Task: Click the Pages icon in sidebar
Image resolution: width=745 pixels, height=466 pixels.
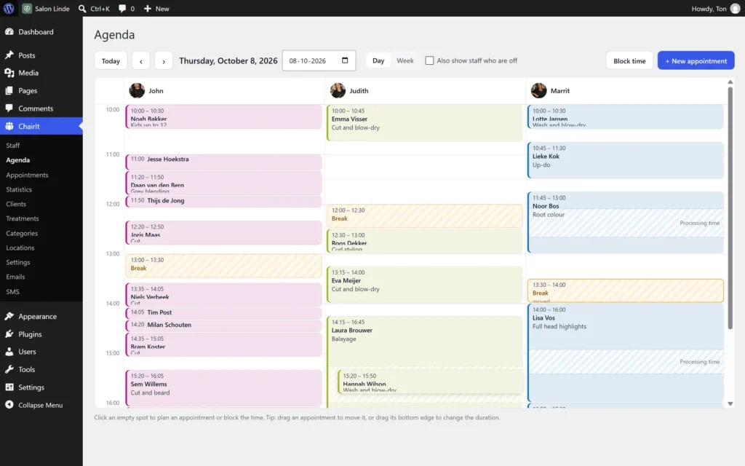Action: point(9,90)
